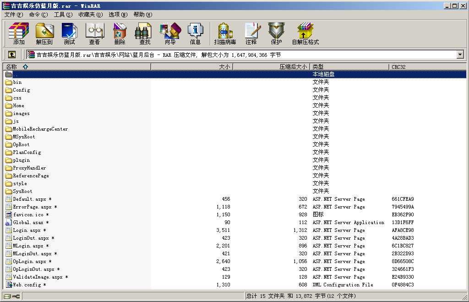Viewport: 469px width, 302px height.
Task: Select the Home folder
Action: (x=18, y=106)
